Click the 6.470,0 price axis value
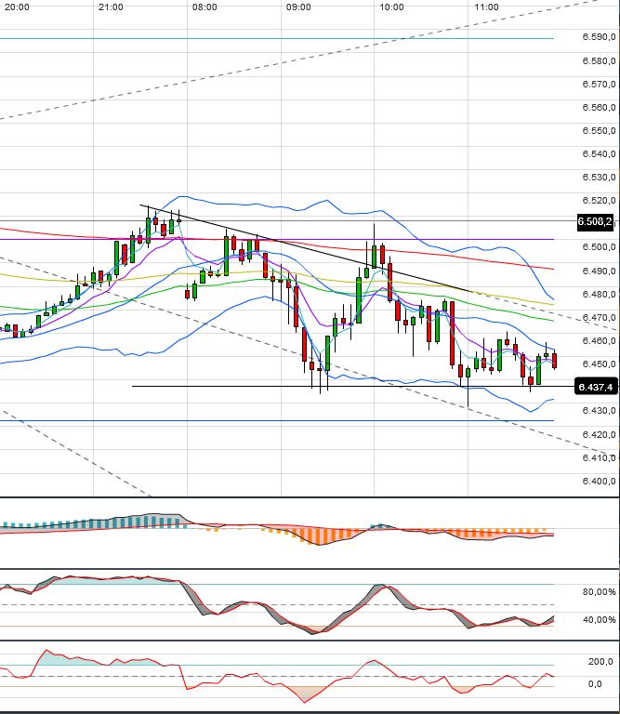 (x=599, y=317)
